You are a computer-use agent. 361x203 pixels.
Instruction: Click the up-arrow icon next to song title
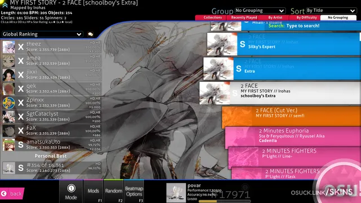point(5,5)
